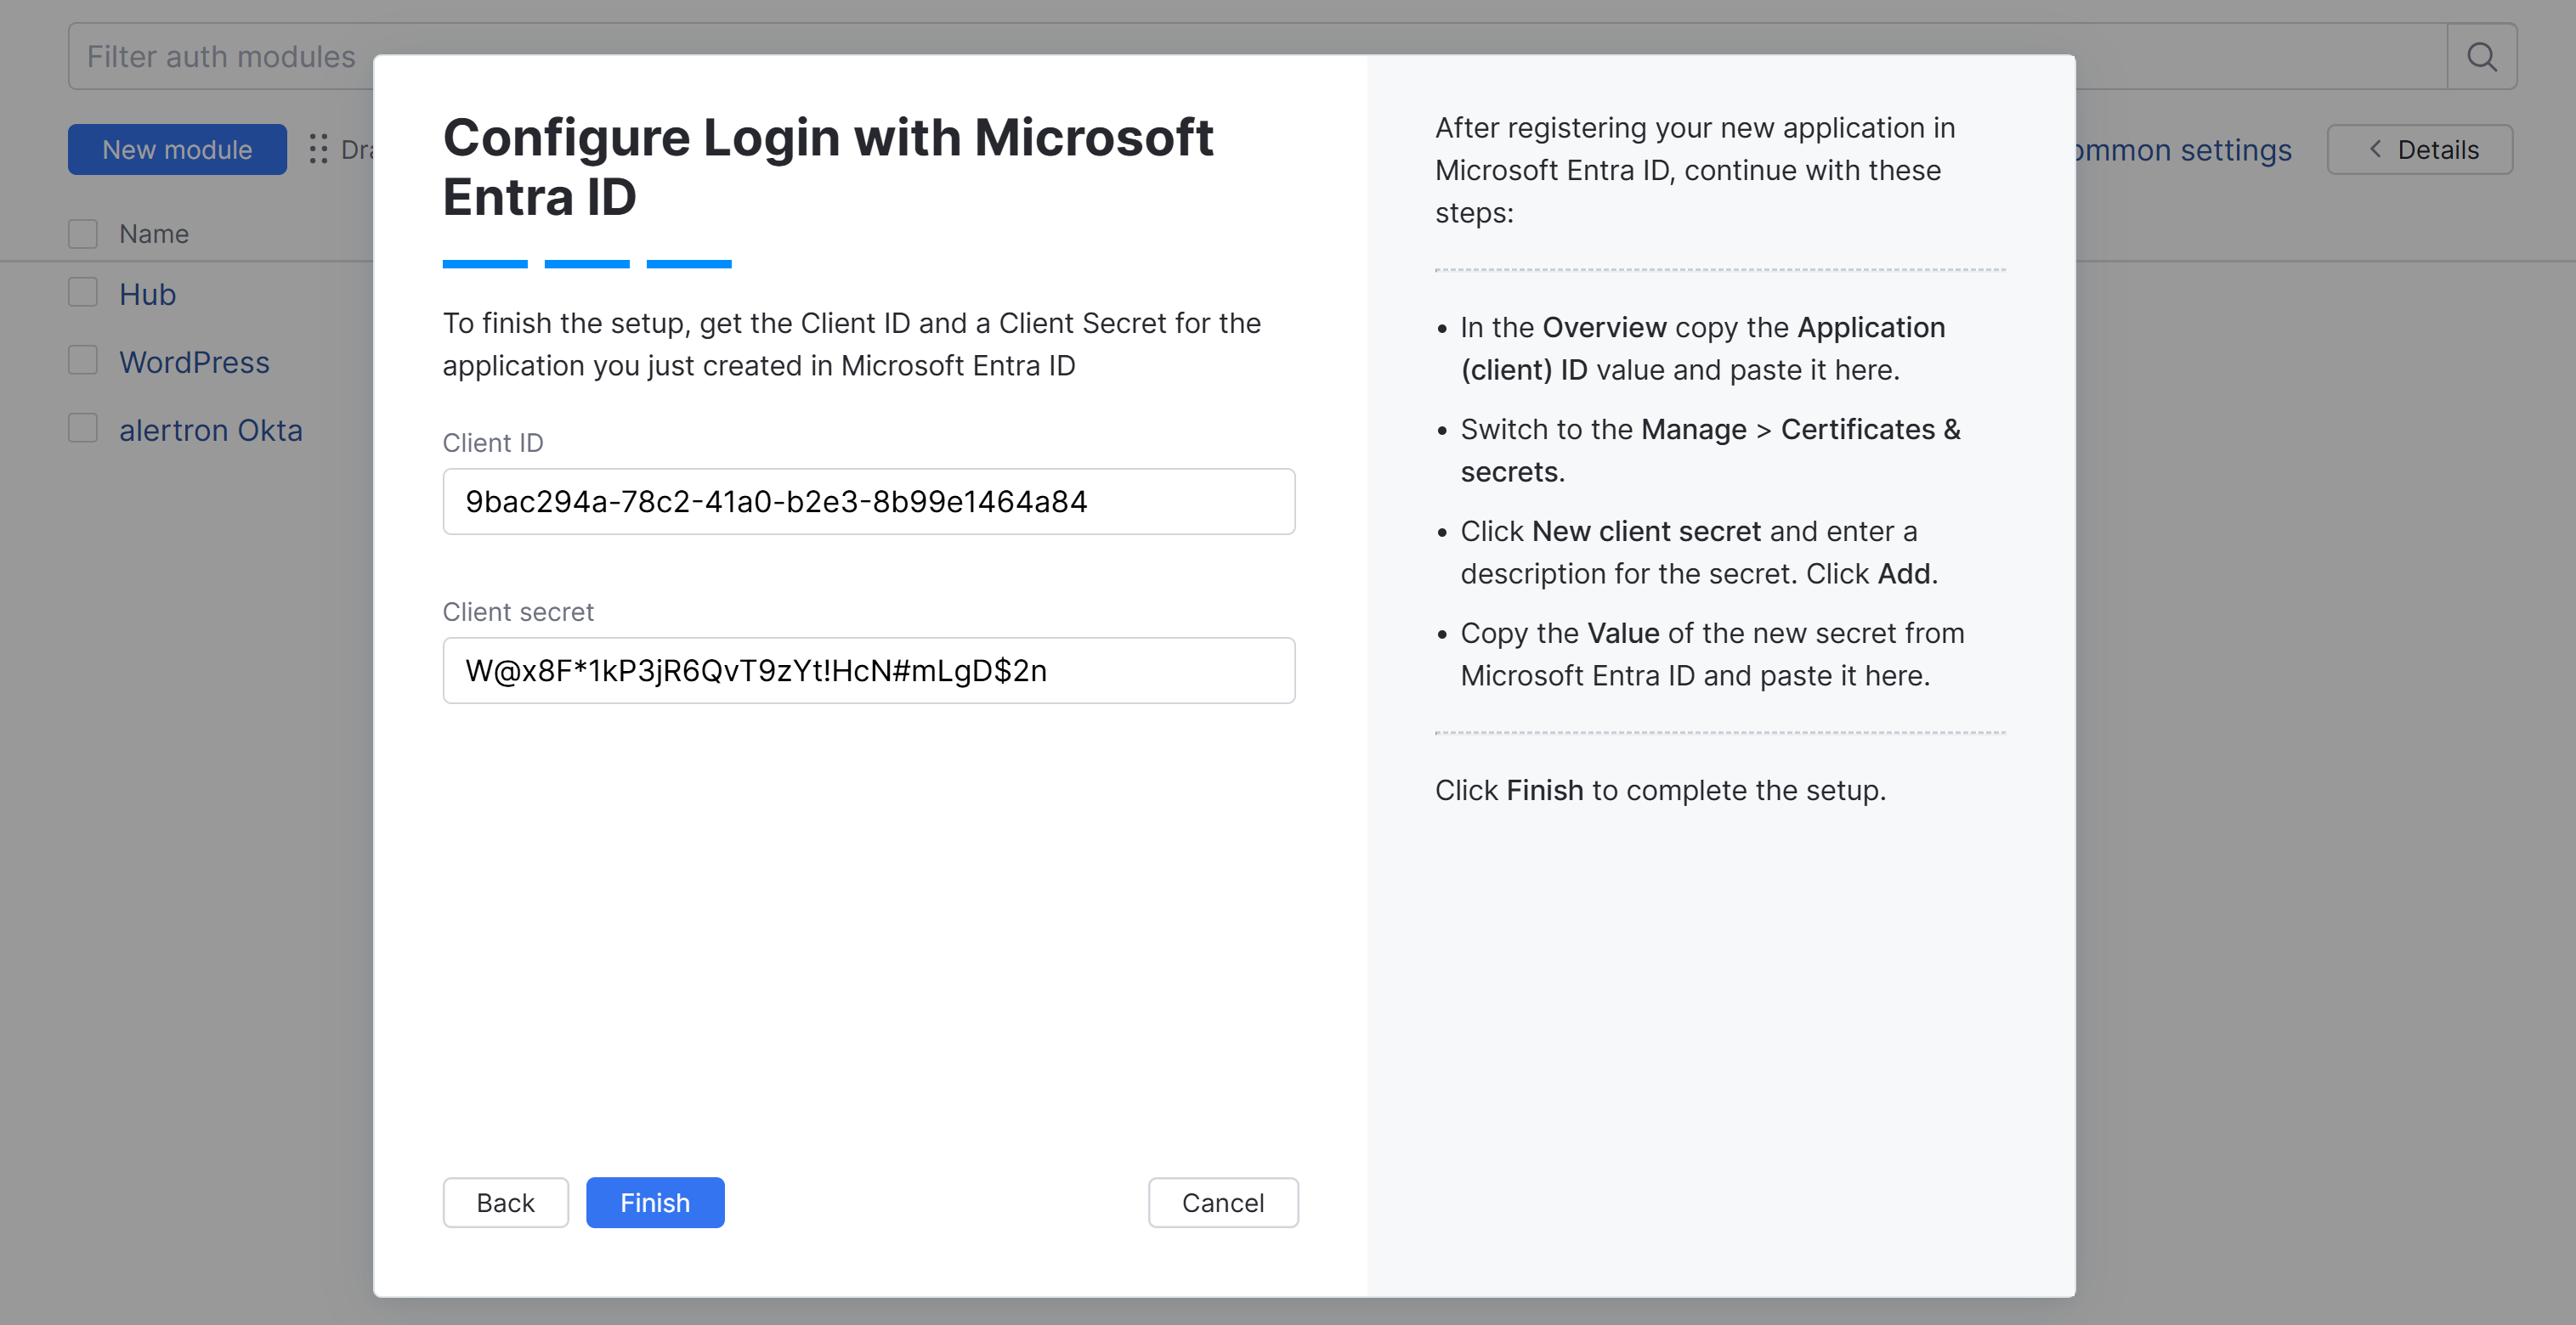This screenshot has height=1325, width=2576.
Task: Open the Common settings tab link
Action: click(2185, 149)
